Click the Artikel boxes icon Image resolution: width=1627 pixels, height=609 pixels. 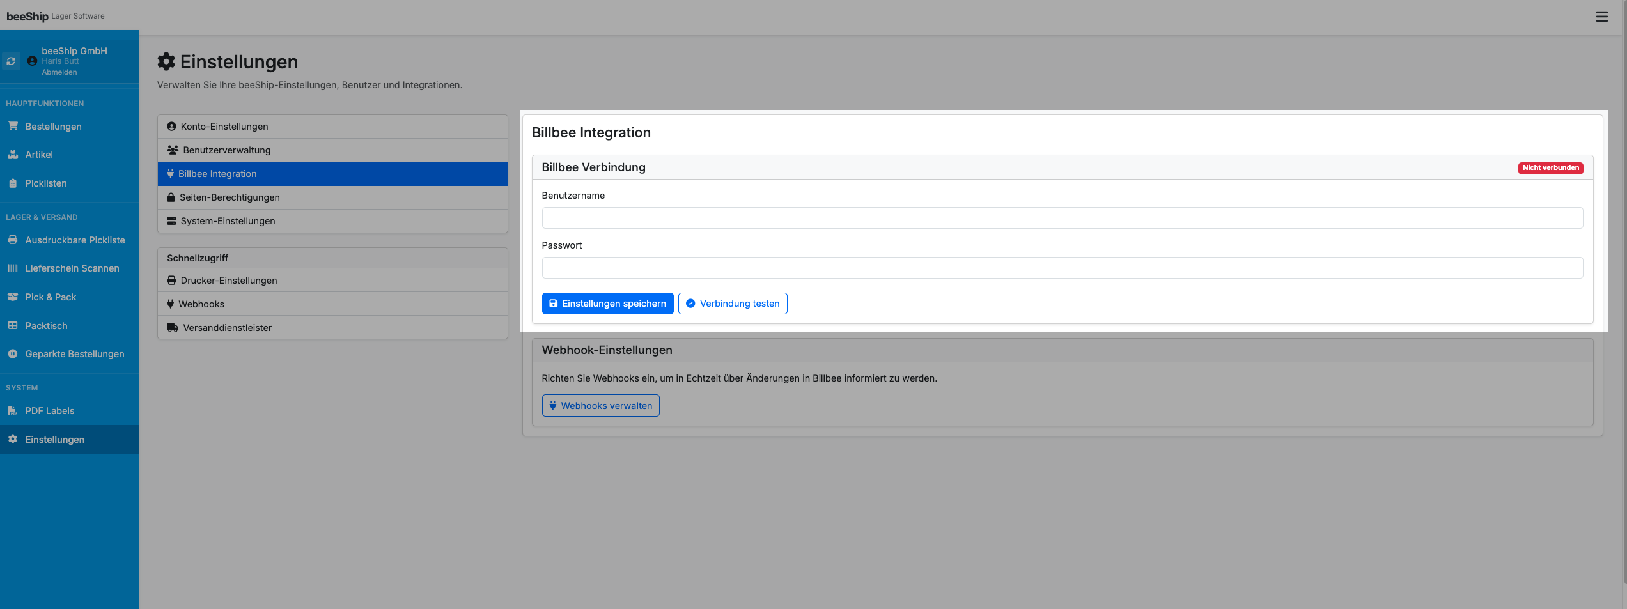[13, 155]
